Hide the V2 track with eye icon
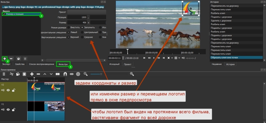266x123 pixels. point(8,90)
